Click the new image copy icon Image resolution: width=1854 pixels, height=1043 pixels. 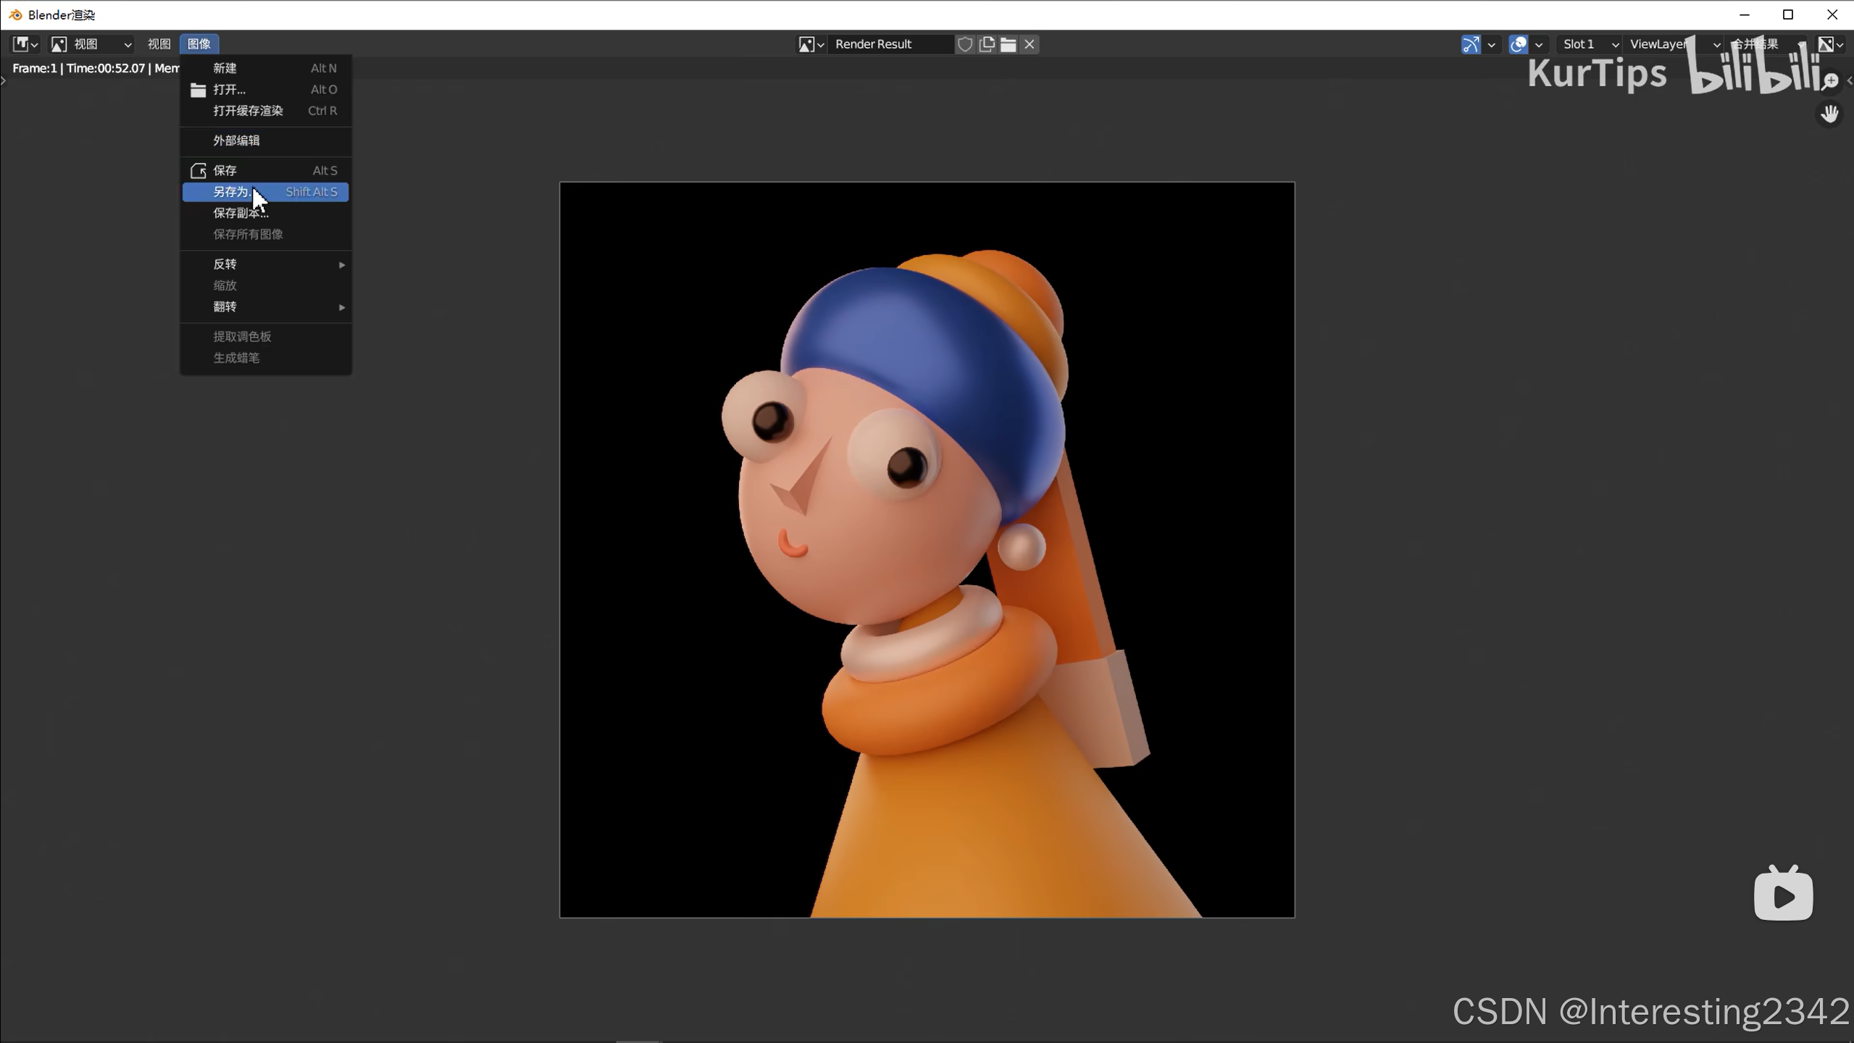tap(987, 44)
